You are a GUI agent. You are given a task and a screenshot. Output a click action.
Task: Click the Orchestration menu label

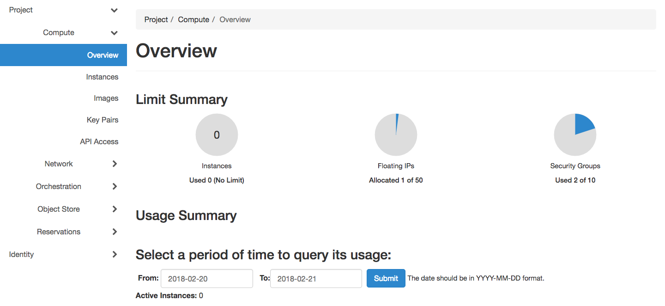[59, 186]
